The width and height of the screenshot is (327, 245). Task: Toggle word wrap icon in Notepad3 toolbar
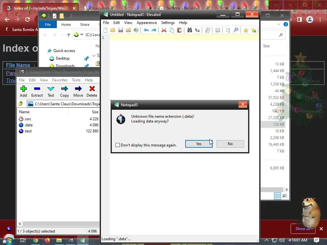[x=217, y=30]
